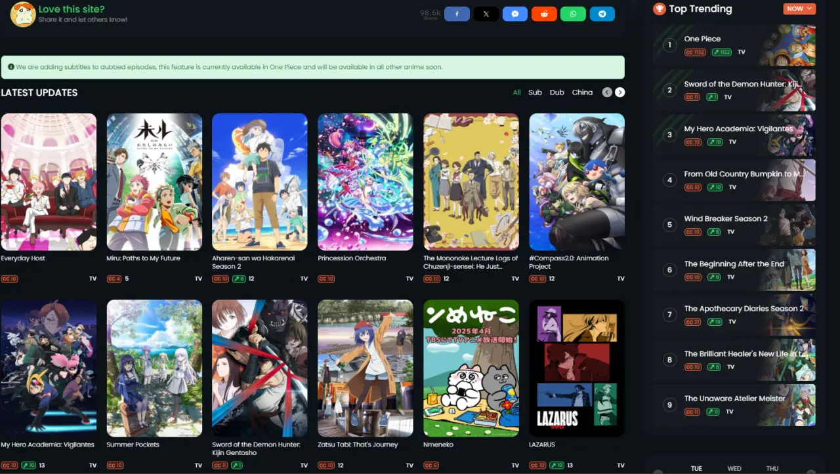Image resolution: width=840 pixels, height=474 pixels.
Task: Go to previous latest updates page
Action: (x=607, y=92)
